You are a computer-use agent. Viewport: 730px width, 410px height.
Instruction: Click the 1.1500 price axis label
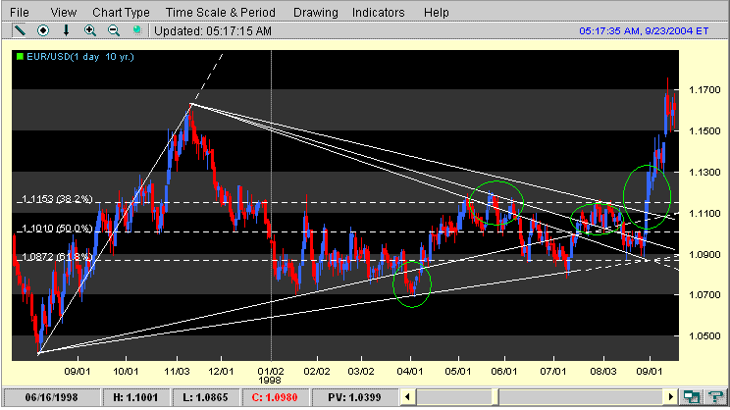pos(704,131)
